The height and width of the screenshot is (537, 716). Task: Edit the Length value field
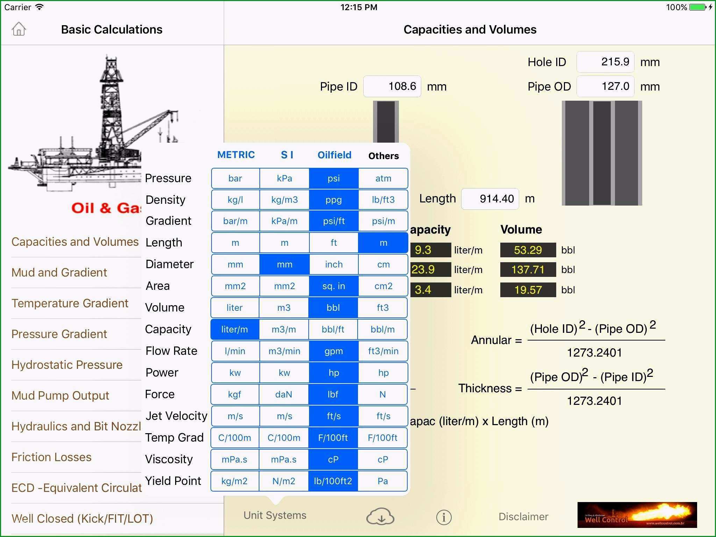coord(490,199)
